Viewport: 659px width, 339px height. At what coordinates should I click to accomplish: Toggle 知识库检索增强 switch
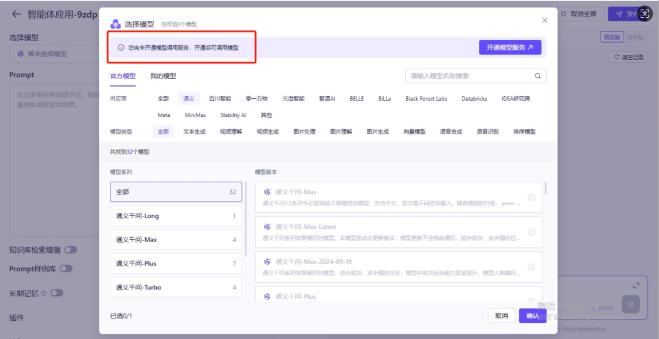[x=71, y=250]
